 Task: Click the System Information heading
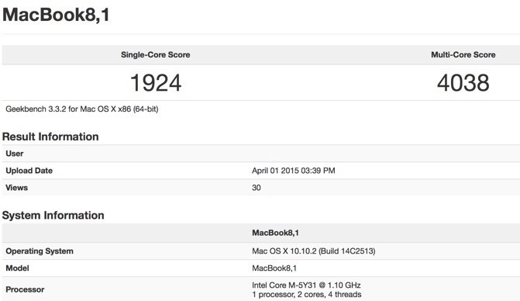[53, 215]
